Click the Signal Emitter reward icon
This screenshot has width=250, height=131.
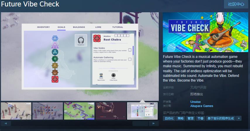point(101,75)
